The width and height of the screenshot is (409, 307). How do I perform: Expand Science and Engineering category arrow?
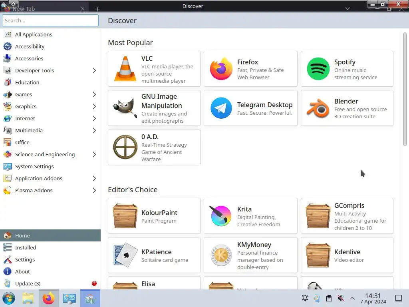point(94,155)
